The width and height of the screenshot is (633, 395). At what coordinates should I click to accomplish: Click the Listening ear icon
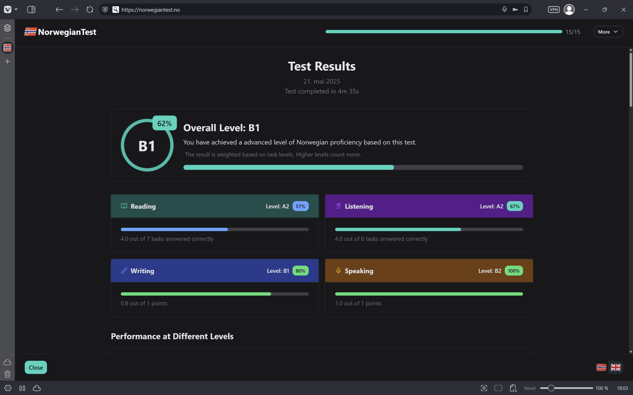pyautogui.click(x=339, y=206)
